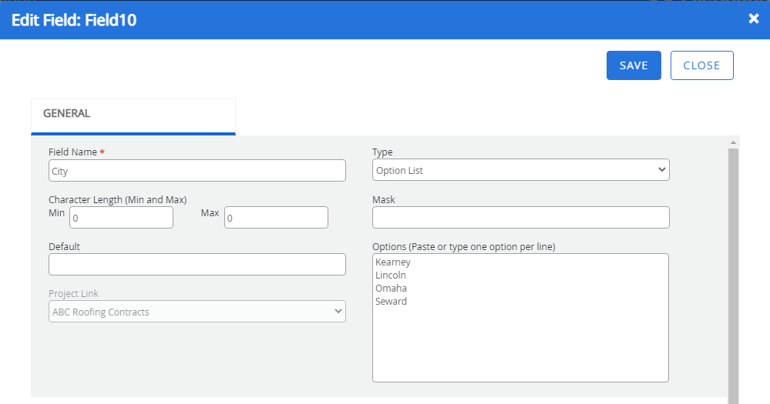This screenshot has width=770, height=404.
Task: Click the SAVE button
Action: coord(633,65)
